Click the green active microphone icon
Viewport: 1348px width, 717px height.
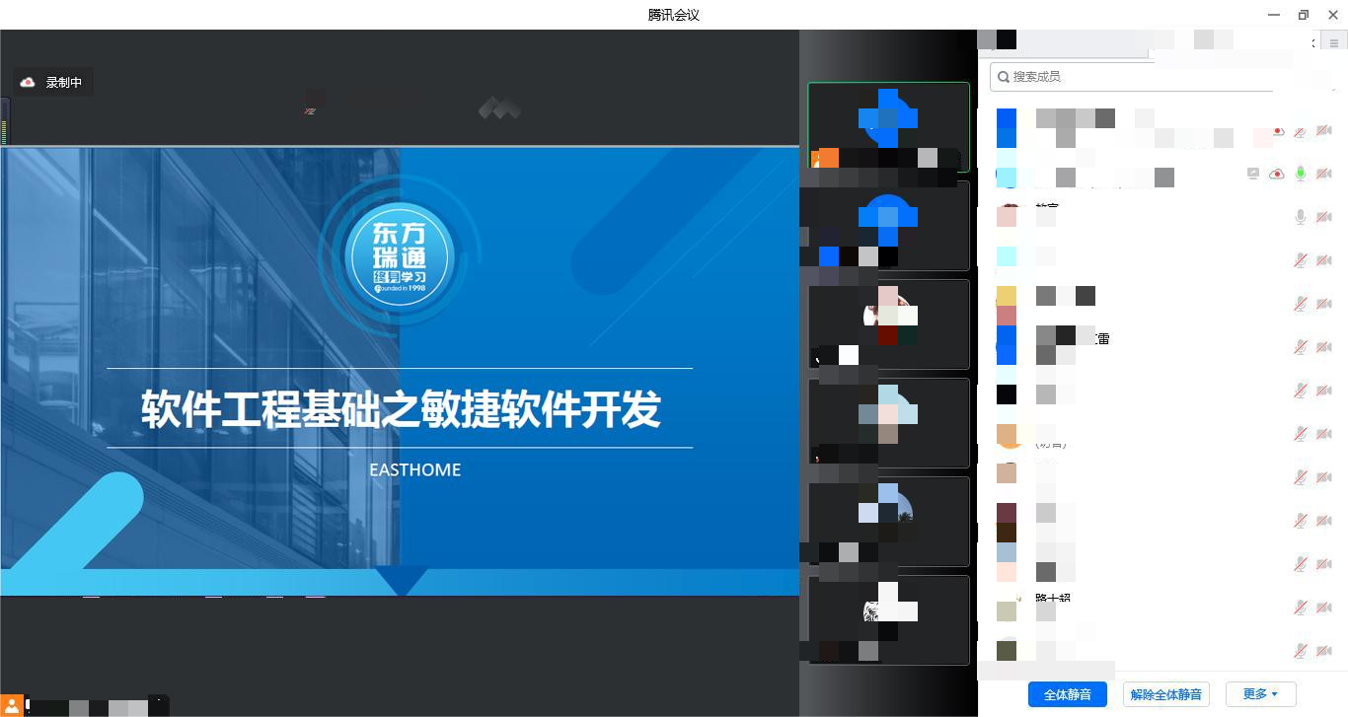(x=1301, y=174)
